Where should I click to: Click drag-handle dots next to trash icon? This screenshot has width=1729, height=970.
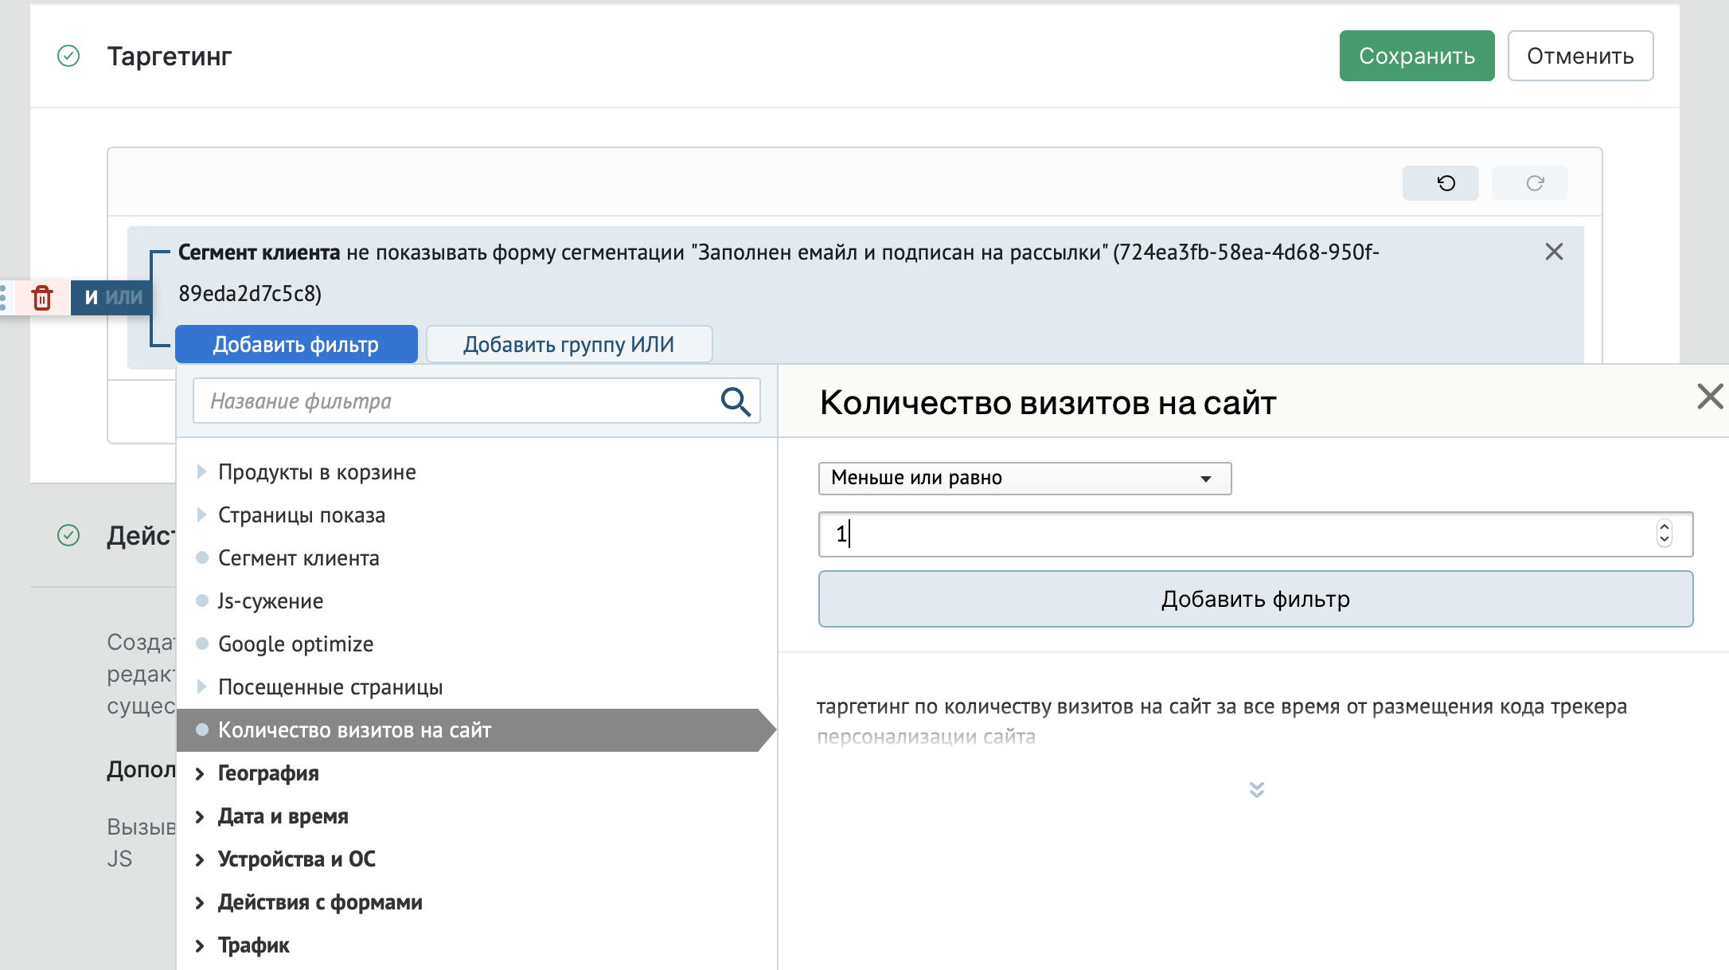(x=4, y=298)
